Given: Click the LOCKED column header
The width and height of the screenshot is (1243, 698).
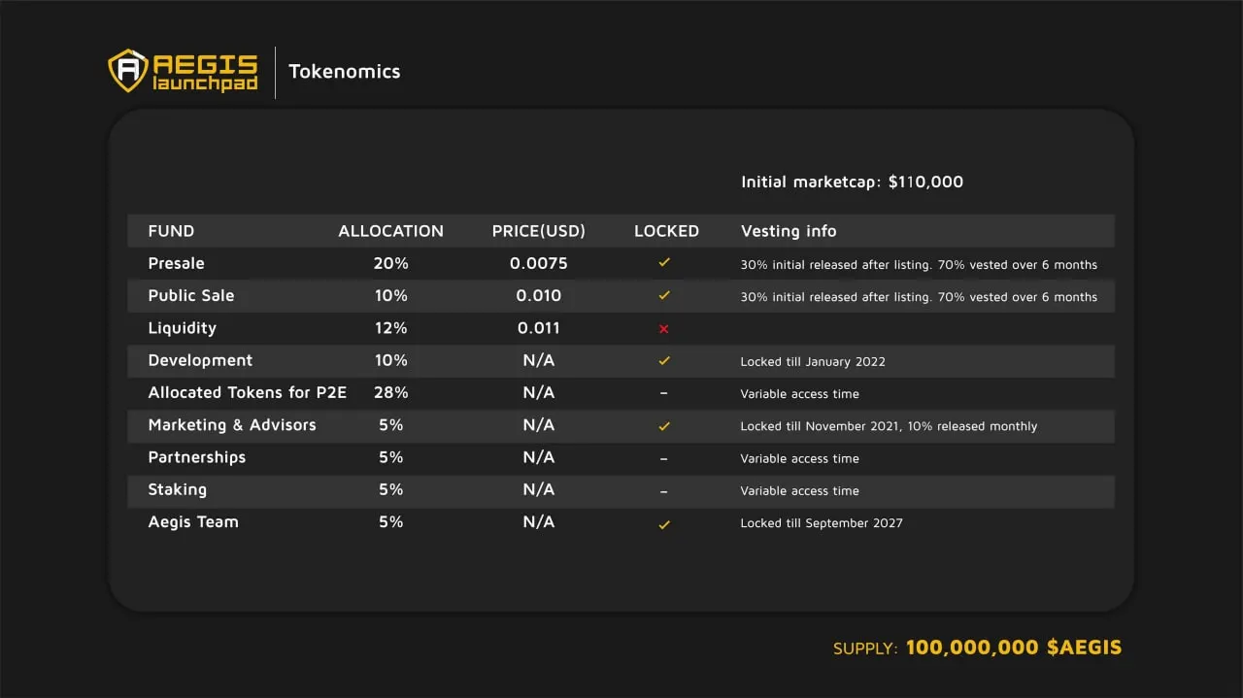Looking at the screenshot, I should [666, 231].
